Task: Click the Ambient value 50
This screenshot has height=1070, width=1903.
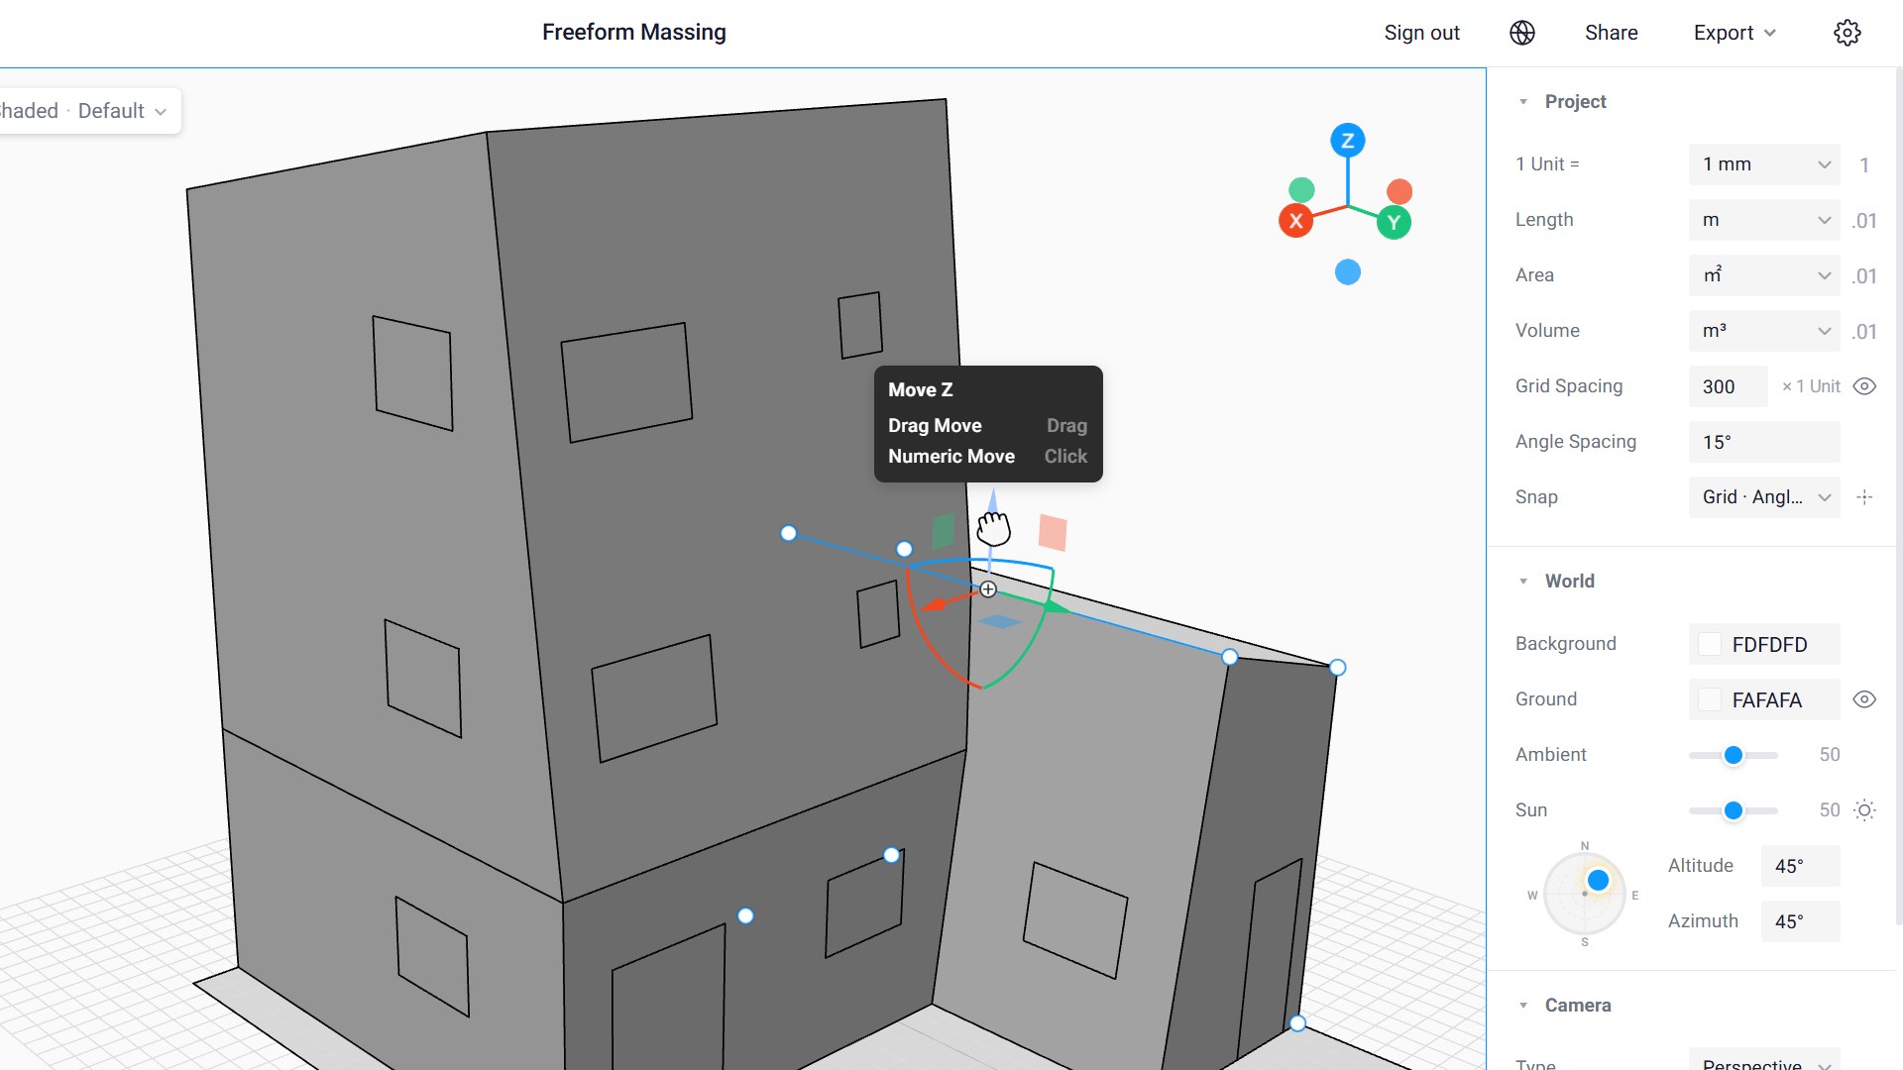Action: 1830,755
